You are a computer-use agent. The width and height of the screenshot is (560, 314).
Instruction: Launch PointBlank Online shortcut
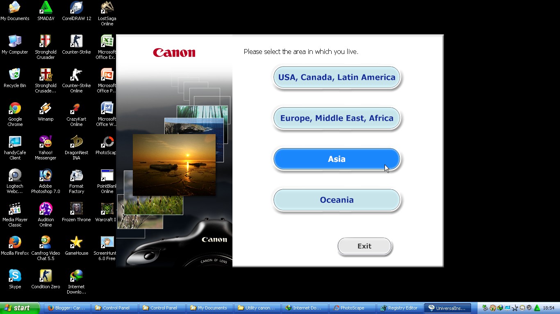(x=107, y=182)
